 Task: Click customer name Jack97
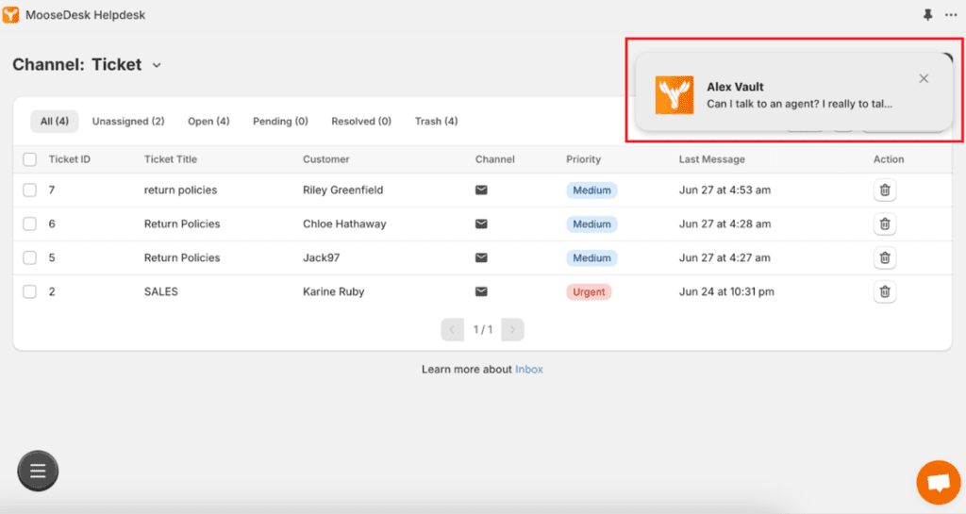click(321, 257)
